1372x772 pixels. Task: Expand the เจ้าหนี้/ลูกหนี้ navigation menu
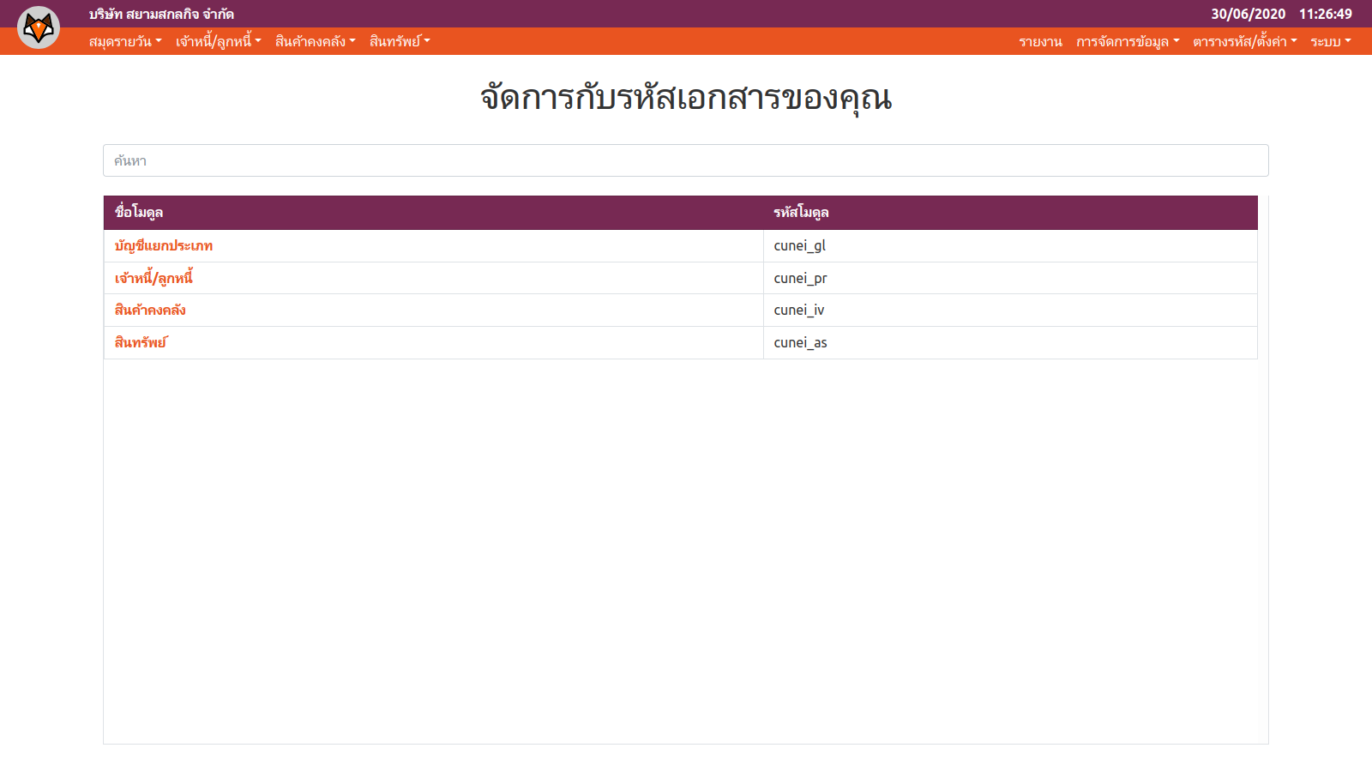218,41
